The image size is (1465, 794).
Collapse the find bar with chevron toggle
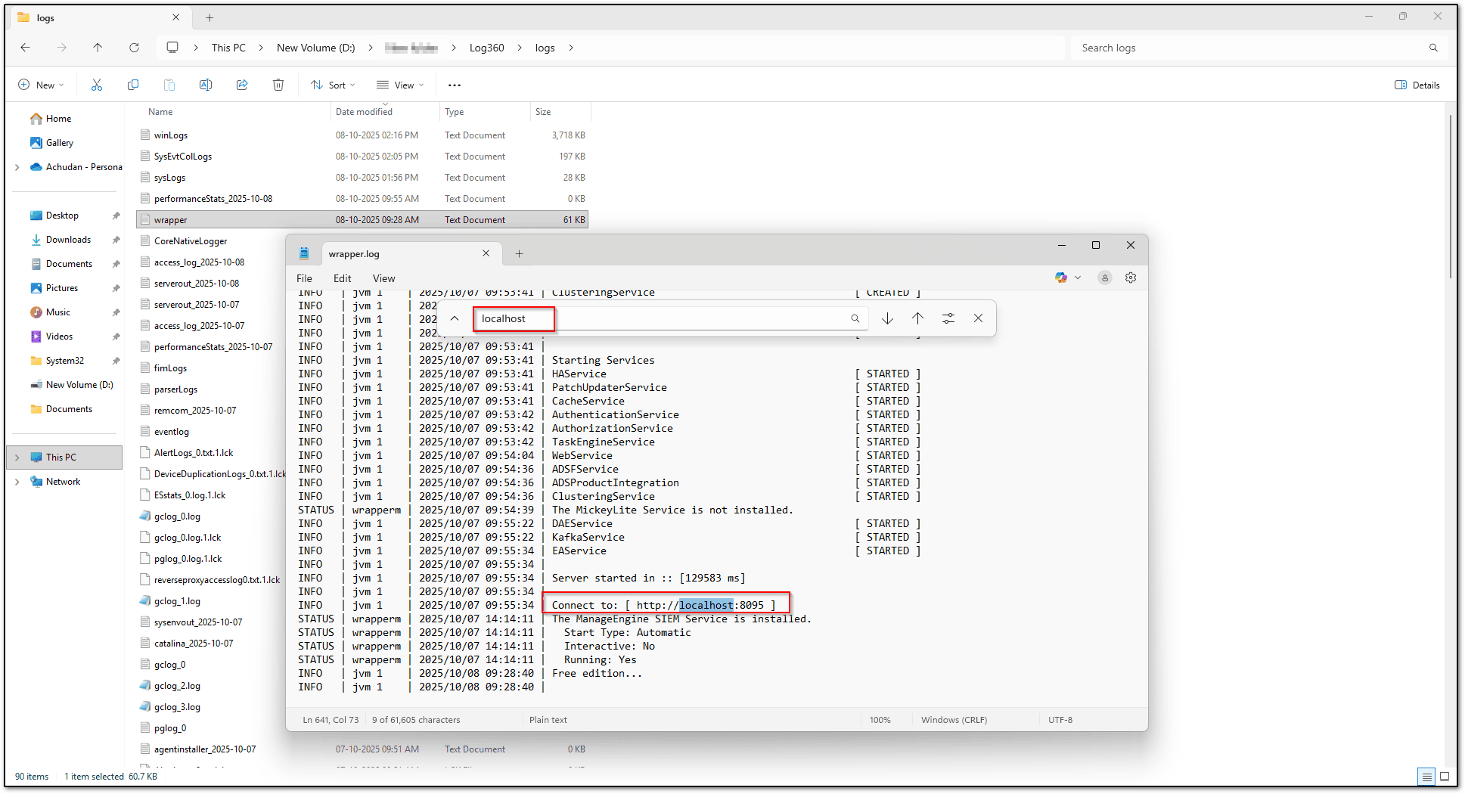coord(455,318)
